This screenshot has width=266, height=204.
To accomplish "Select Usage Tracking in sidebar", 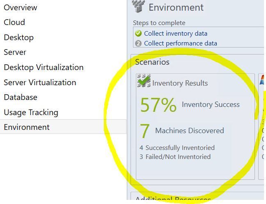I will pyautogui.click(x=31, y=112).
